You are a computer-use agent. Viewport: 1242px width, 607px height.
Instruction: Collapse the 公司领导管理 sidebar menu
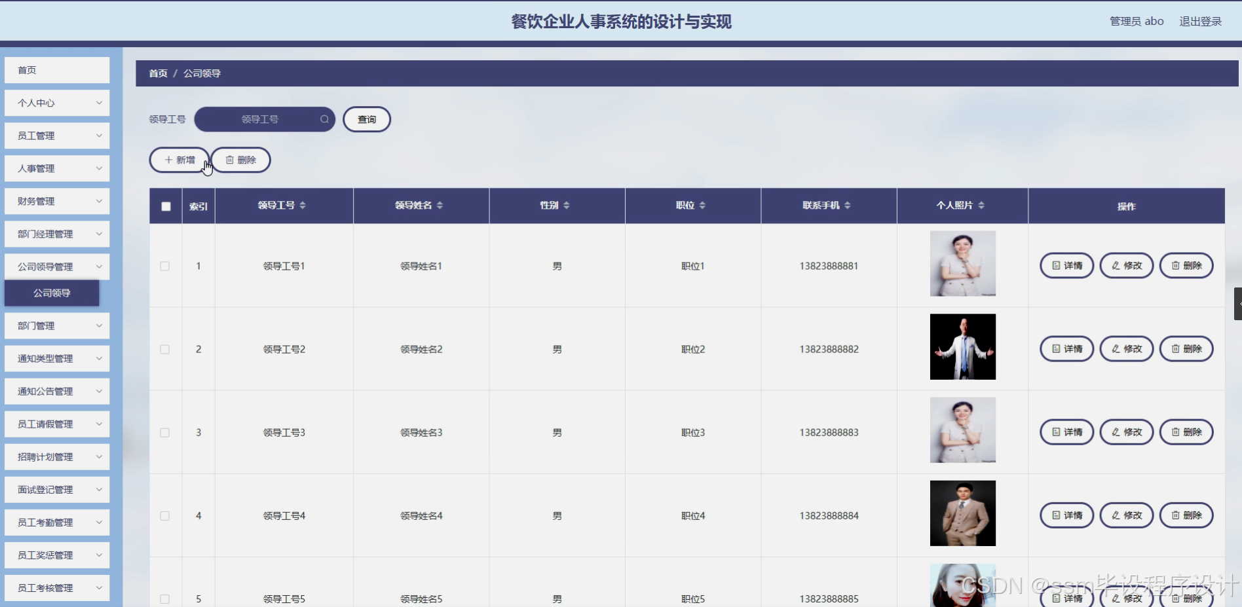(x=57, y=267)
